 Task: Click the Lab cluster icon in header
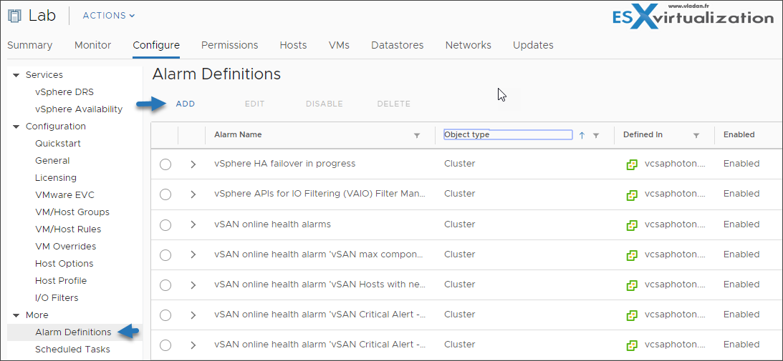coord(14,16)
